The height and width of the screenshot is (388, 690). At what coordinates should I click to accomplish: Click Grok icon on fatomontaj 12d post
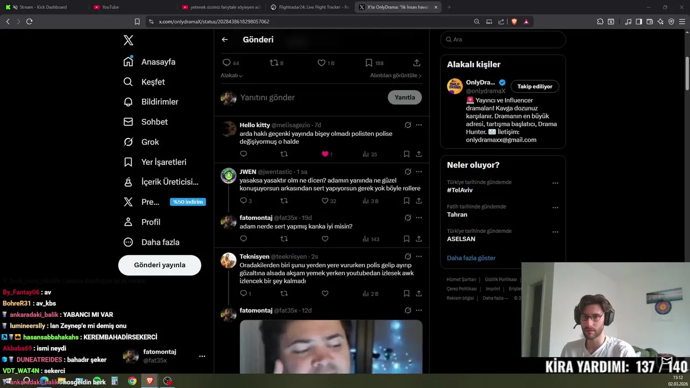point(408,310)
